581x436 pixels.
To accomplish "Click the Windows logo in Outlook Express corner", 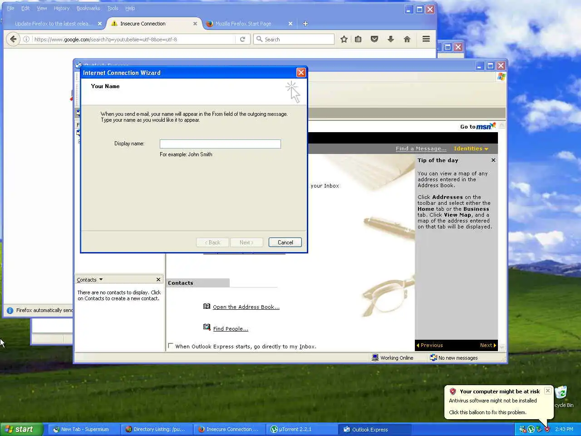I will click(x=501, y=77).
